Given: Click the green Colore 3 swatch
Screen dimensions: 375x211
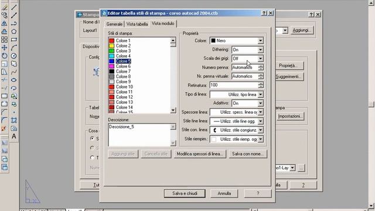Looking at the screenshot, I should coord(111,51).
